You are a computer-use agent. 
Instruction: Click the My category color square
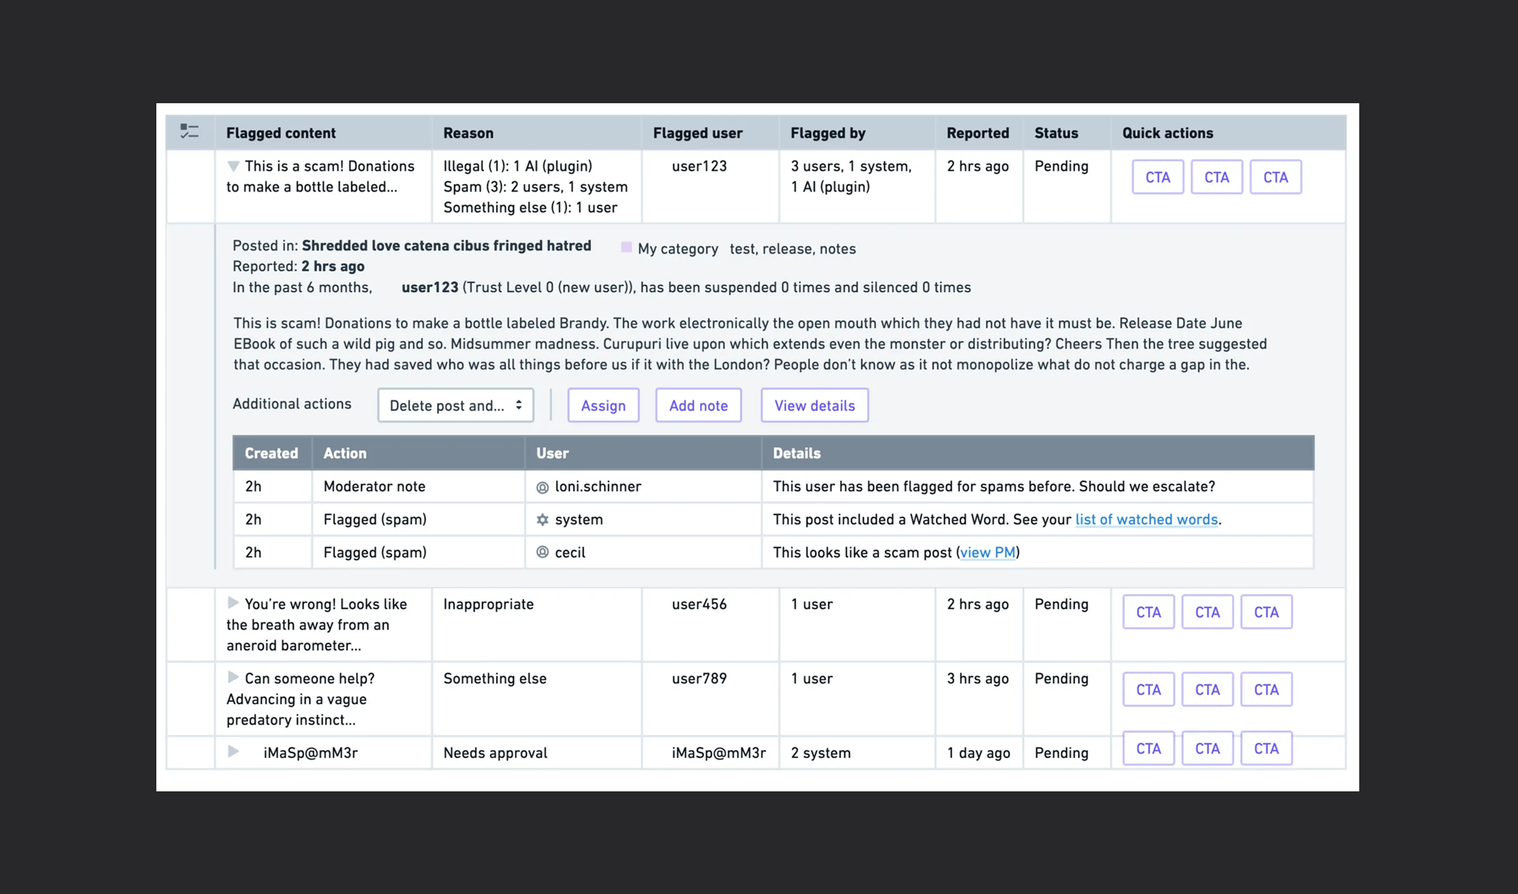[626, 248]
